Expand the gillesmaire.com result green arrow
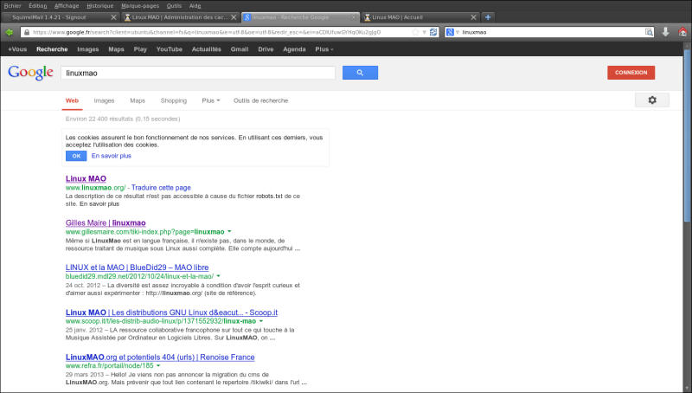The image size is (692, 393). tap(229, 232)
